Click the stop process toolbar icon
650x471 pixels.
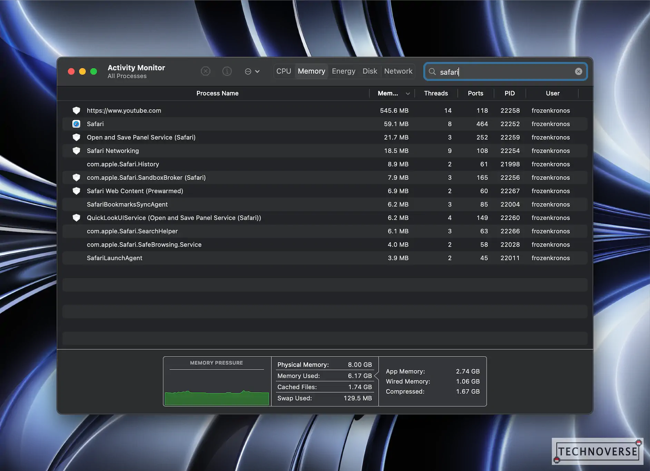point(206,71)
